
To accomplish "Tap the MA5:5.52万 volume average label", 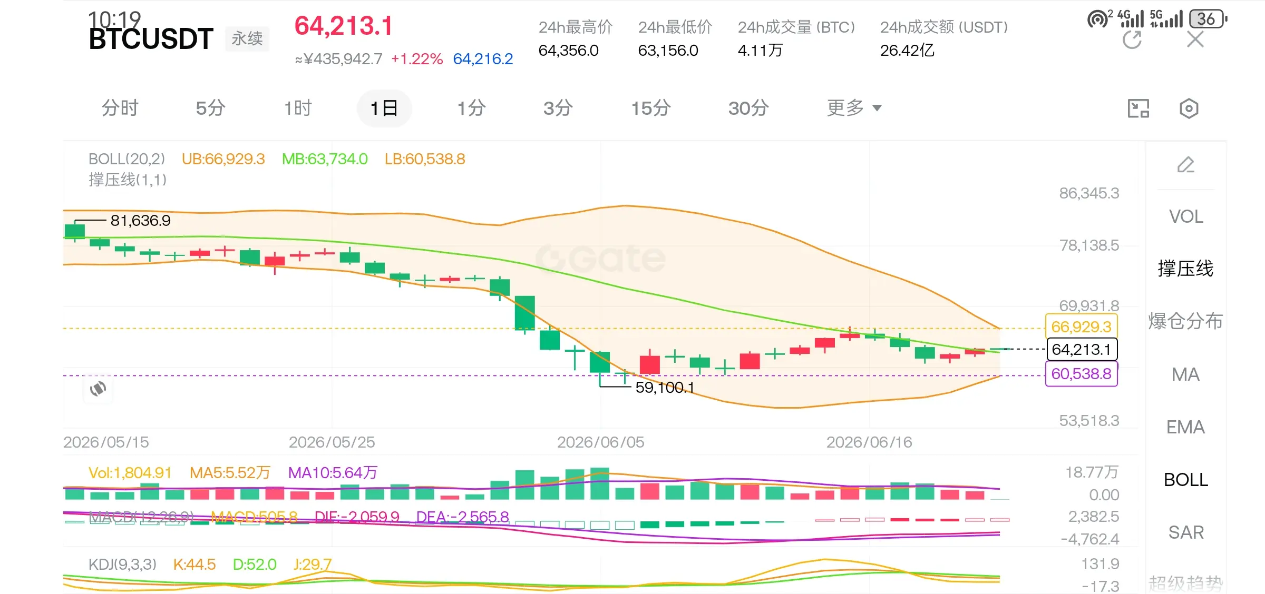I will (230, 473).
